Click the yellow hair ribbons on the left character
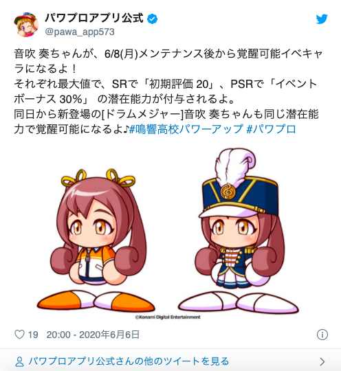Viewport: 341px width, 371px height. coord(98,178)
